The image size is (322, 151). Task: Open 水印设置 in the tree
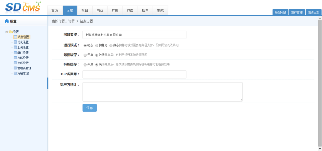click(x=23, y=58)
